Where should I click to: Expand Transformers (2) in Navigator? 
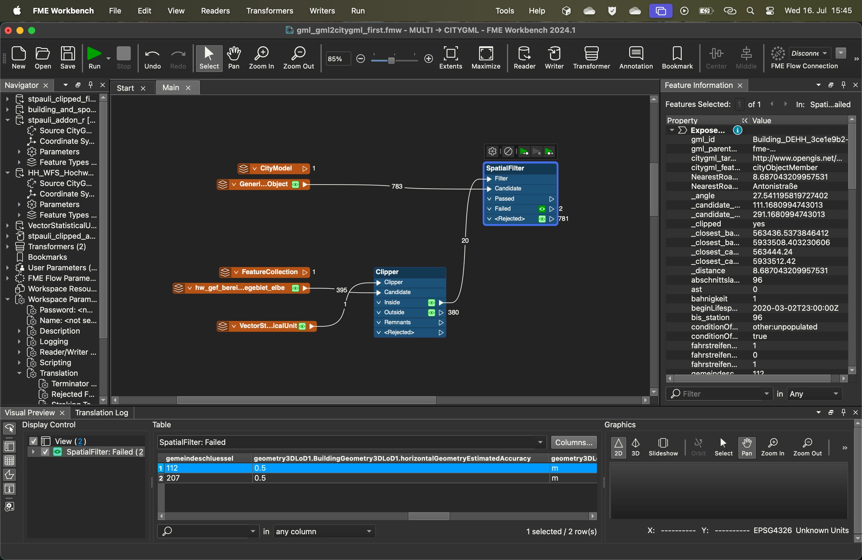tap(7, 247)
